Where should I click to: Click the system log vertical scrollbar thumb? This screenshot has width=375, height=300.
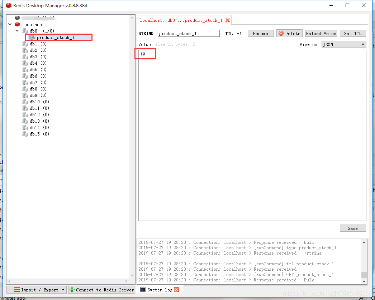[364, 275]
